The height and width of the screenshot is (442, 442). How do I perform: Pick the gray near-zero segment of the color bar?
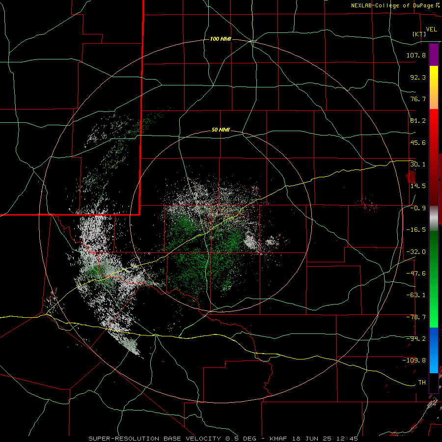434,219
